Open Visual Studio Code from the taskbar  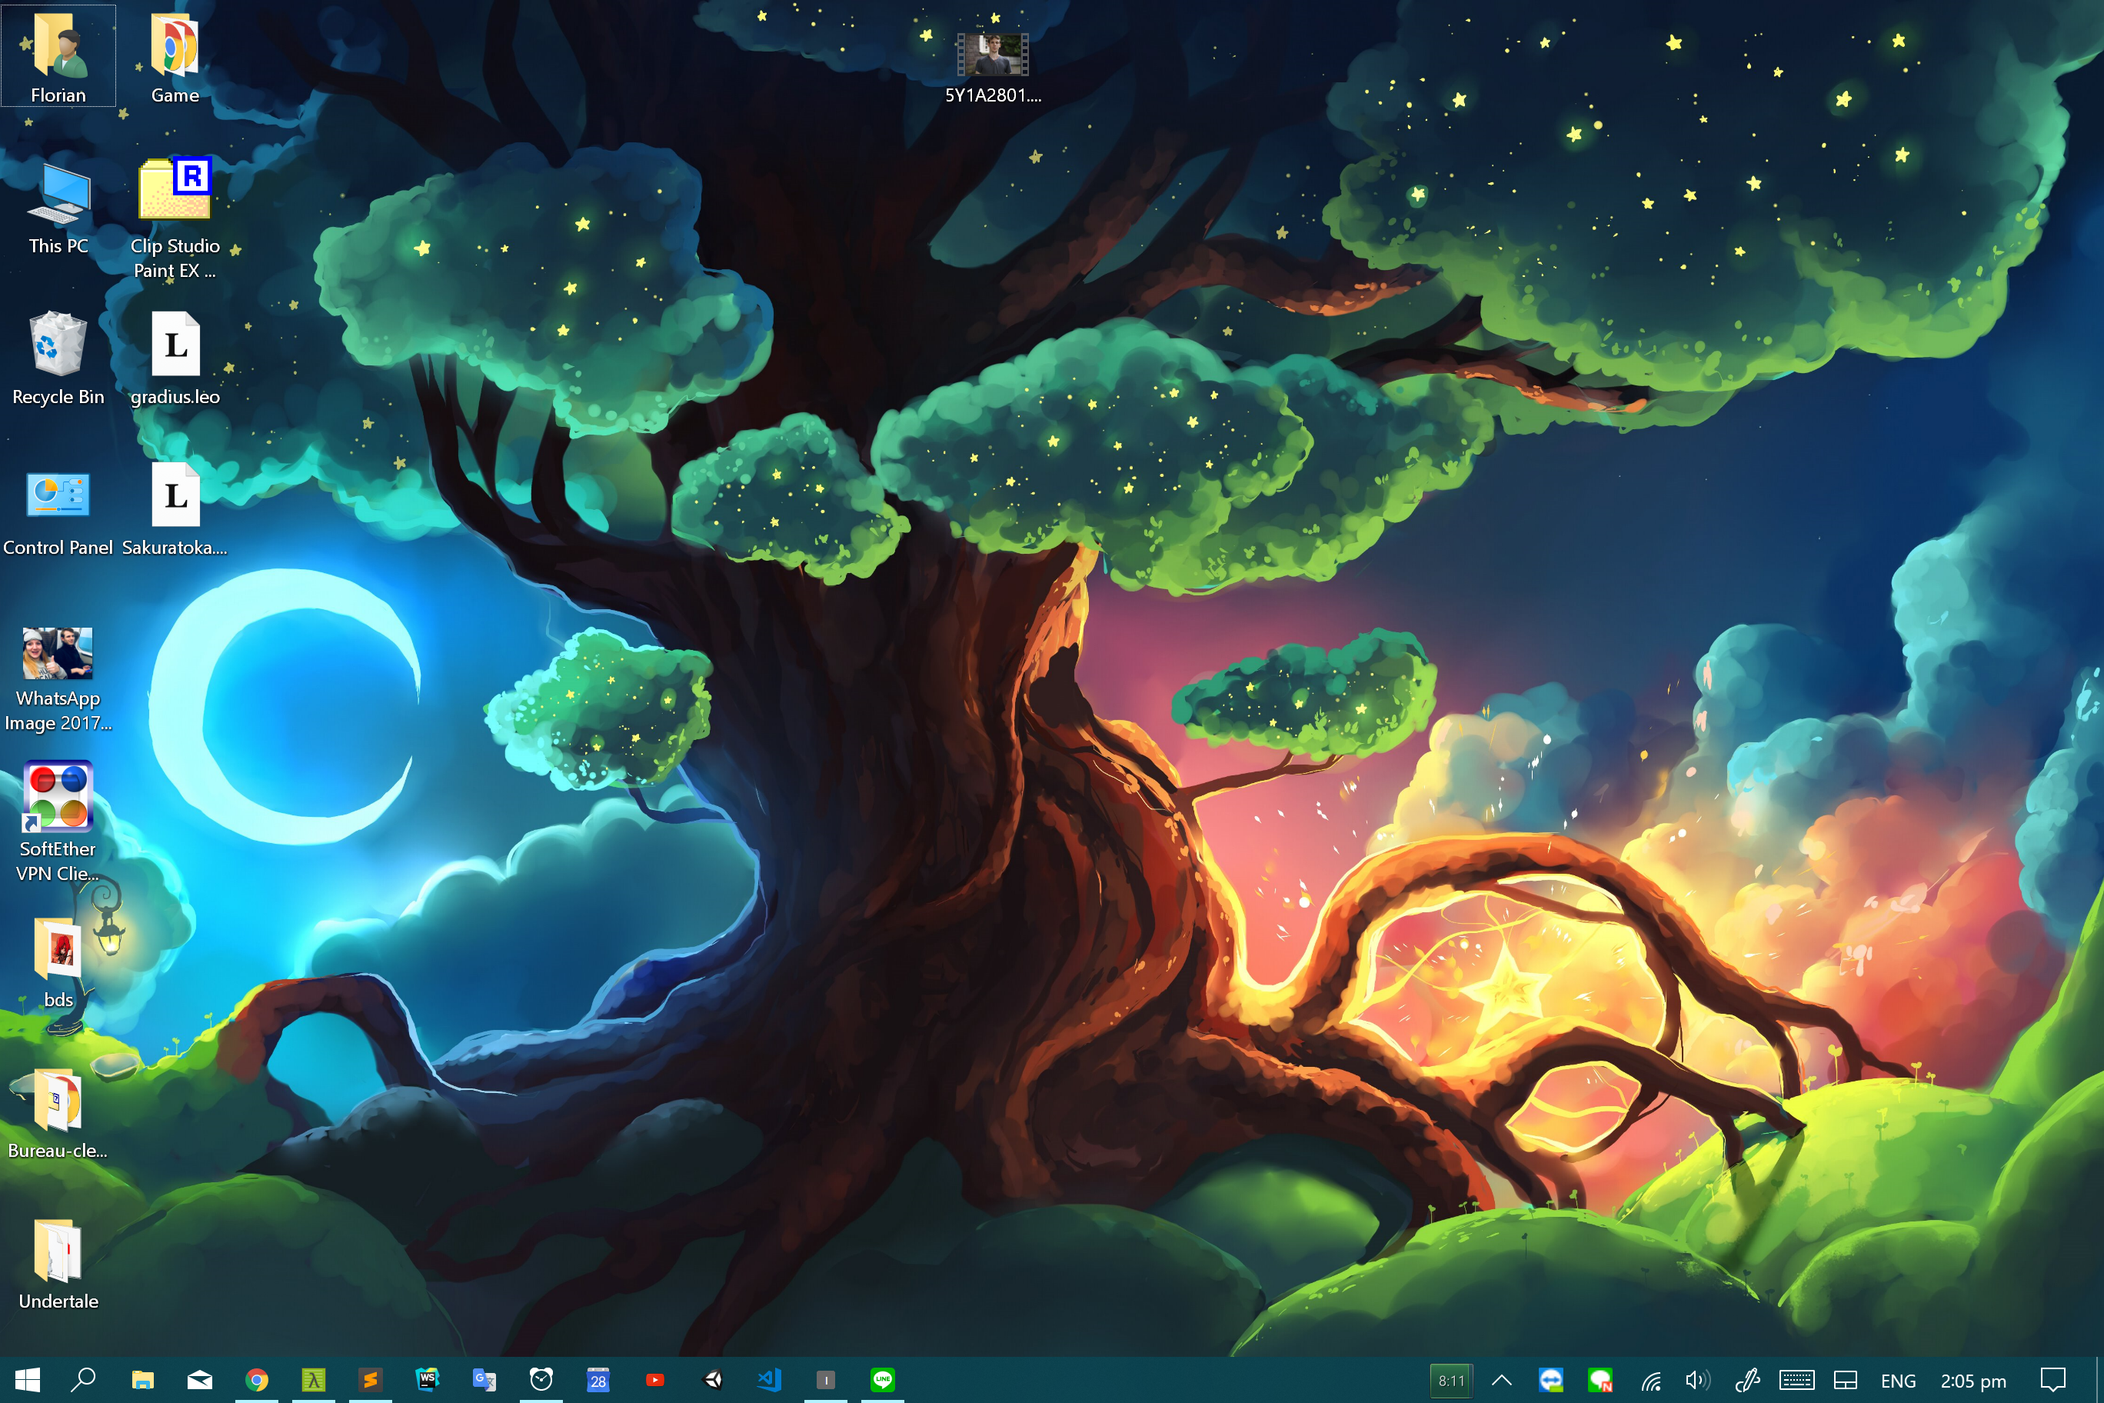(x=769, y=1380)
